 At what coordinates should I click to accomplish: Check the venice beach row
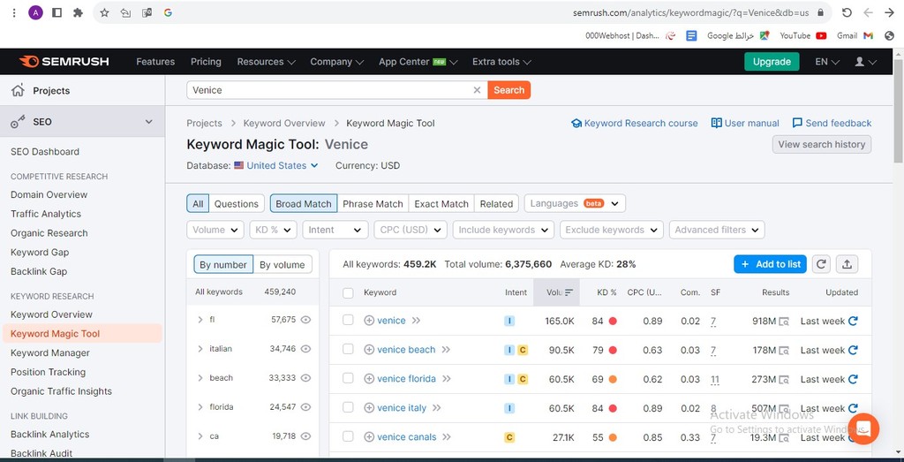tap(348, 349)
